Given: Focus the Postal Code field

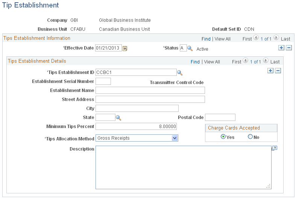Looking at the screenshot, I should click(x=220, y=118).
